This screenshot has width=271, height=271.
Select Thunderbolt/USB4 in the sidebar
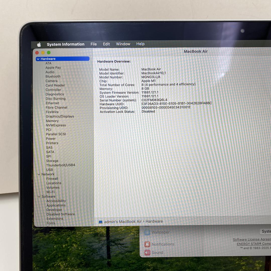[60, 165]
